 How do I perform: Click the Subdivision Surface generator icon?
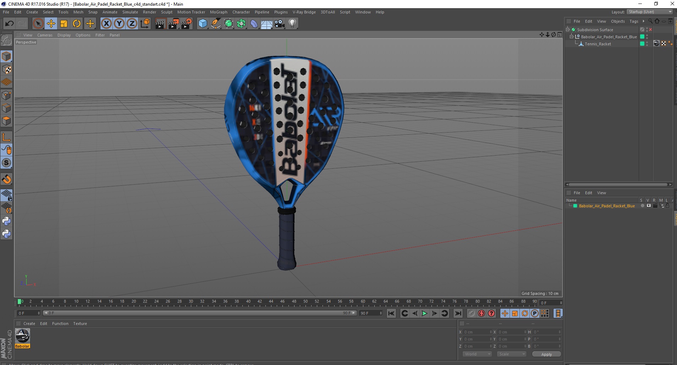[x=229, y=24]
